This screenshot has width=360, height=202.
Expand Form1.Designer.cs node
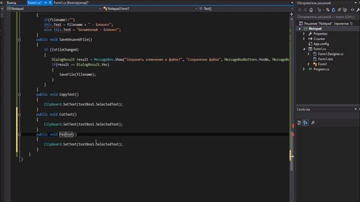(x=309, y=54)
